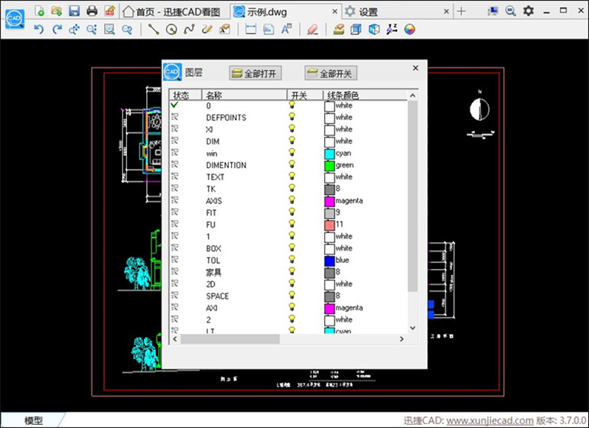Toggle the TEXT layer bulb
Screen dimensions: 589x428
292,177
